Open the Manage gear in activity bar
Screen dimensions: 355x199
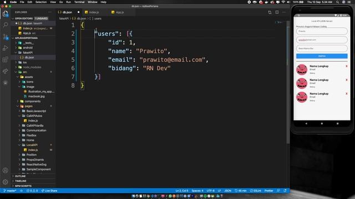tap(6, 182)
